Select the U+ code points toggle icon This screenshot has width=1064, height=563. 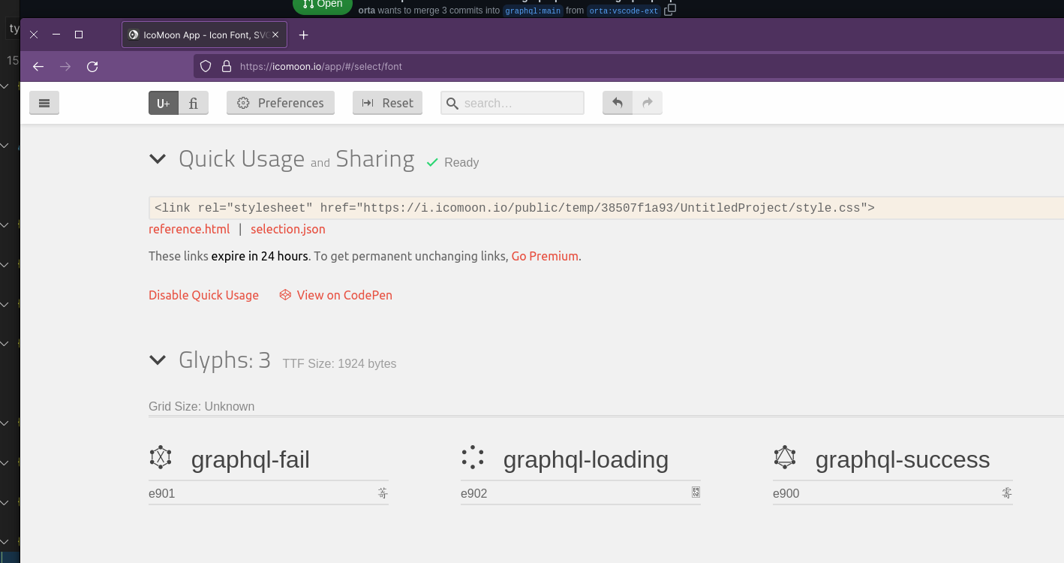(163, 103)
